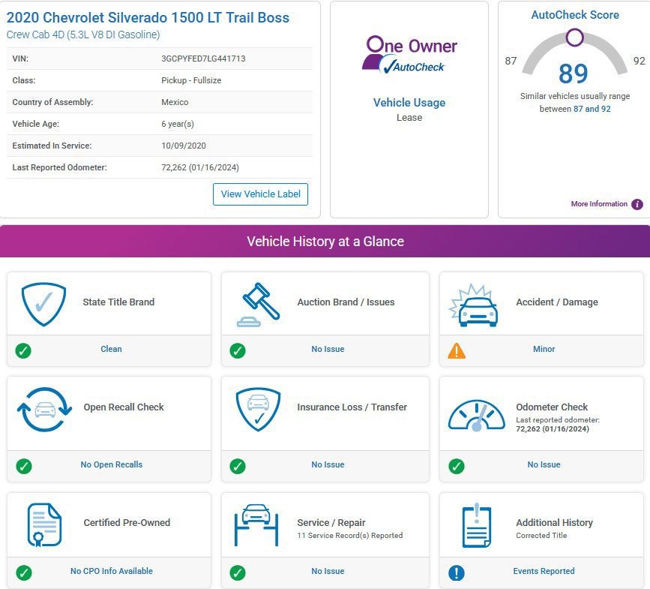
Task: Click the blue exclamation icon beside Events Reported
Action: [457, 572]
